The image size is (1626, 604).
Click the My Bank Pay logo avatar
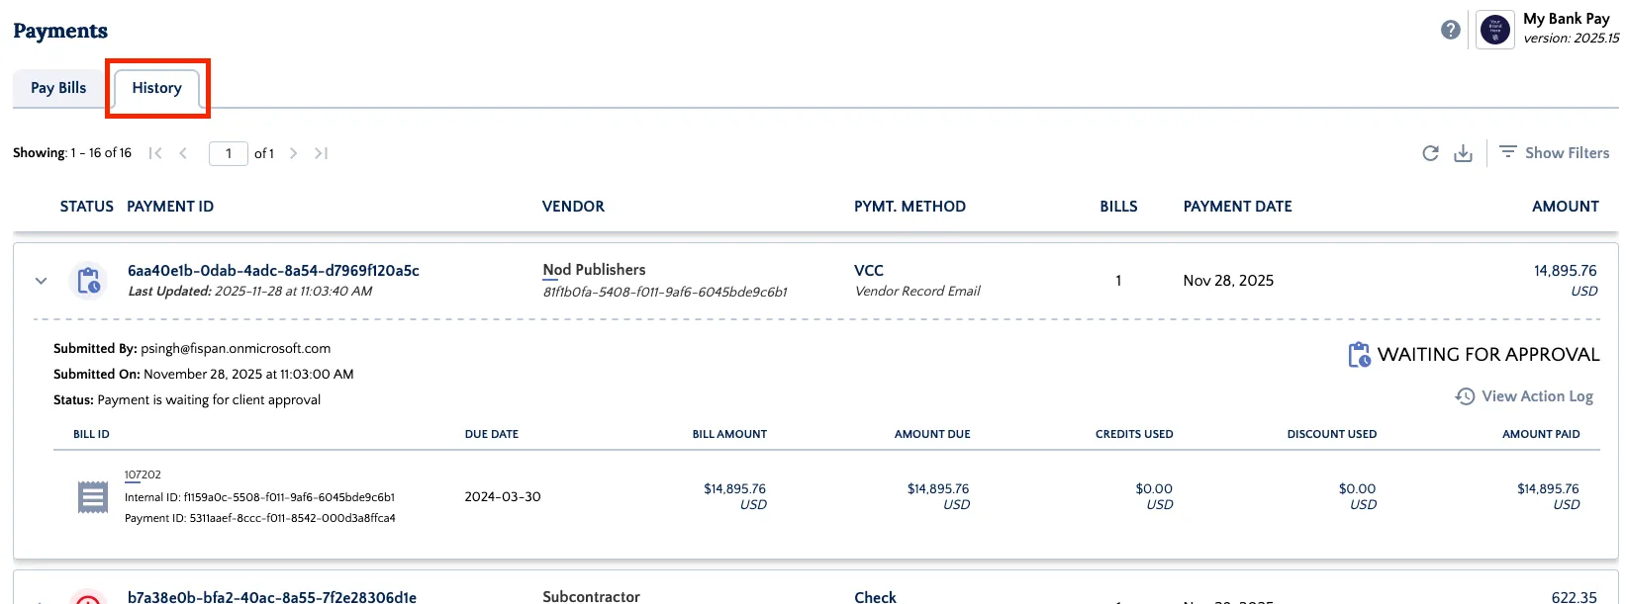click(1495, 30)
